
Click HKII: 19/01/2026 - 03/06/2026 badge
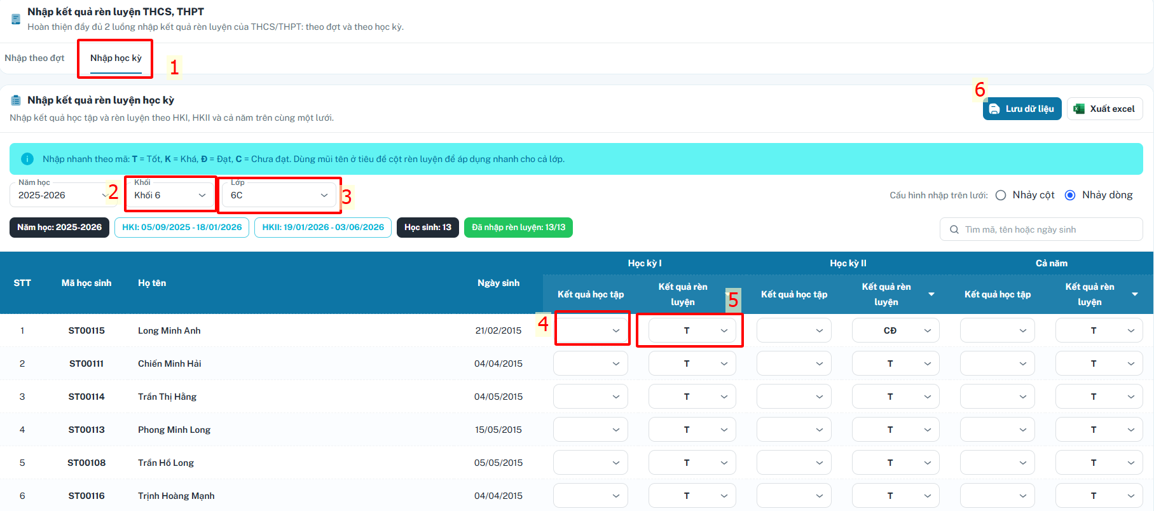coord(323,228)
